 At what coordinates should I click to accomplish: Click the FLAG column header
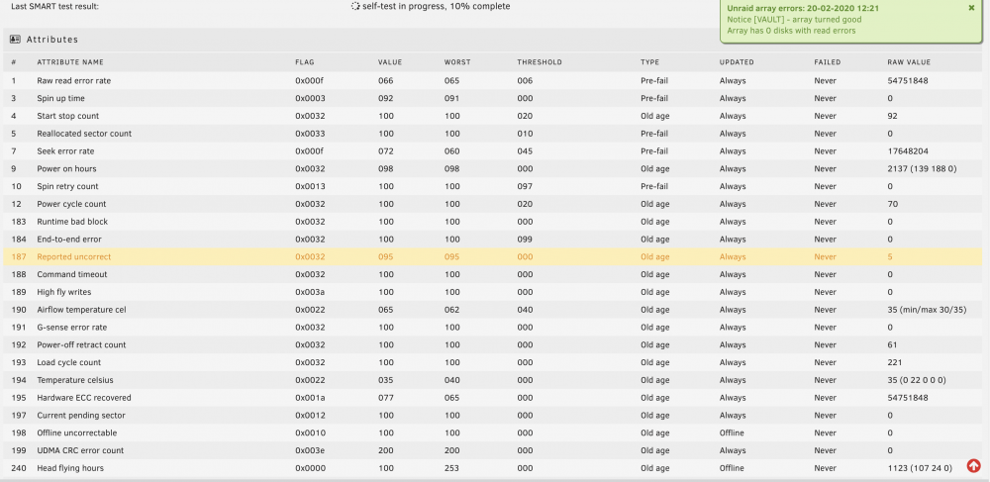305,62
